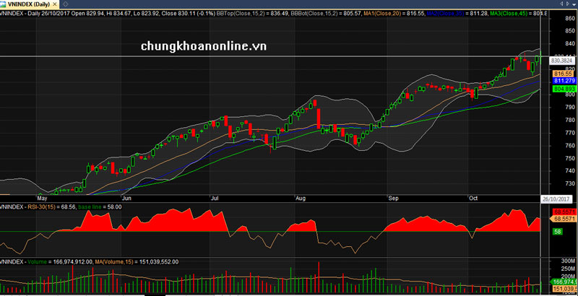Click the Jul label on the time axis
Screen dimensions: 578x296
pyautogui.click(x=215, y=197)
